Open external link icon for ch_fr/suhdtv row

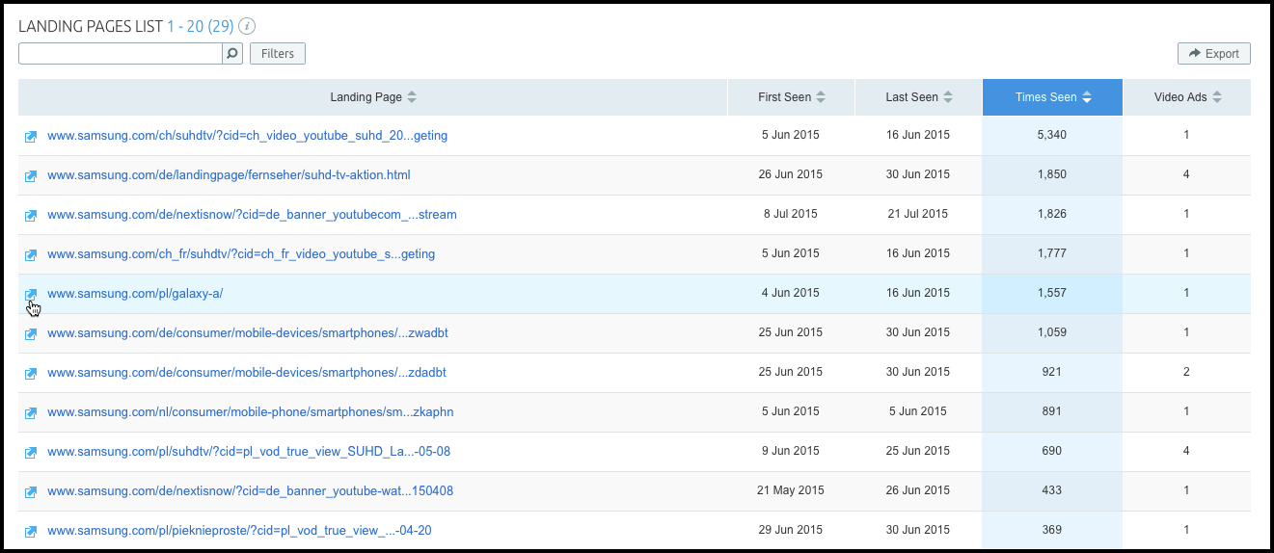(x=31, y=255)
